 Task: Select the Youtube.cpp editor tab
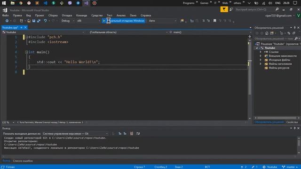pyautogui.click(x=10, y=27)
